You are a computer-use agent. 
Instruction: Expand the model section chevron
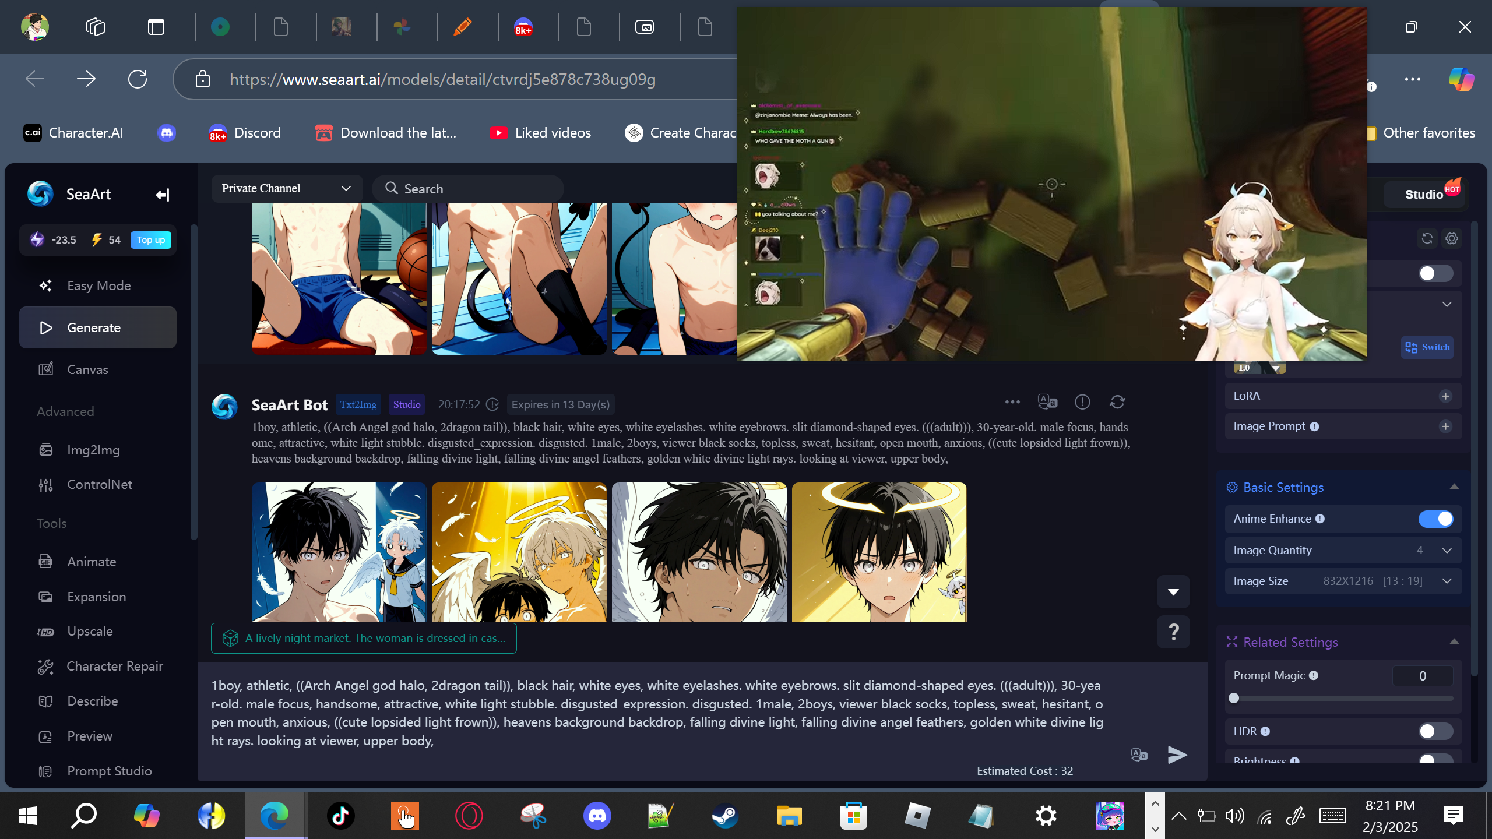tap(1447, 304)
